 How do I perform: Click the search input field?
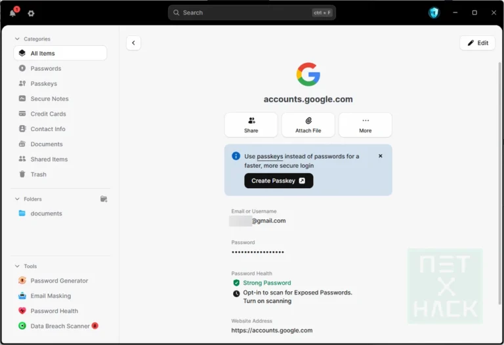click(243, 12)
